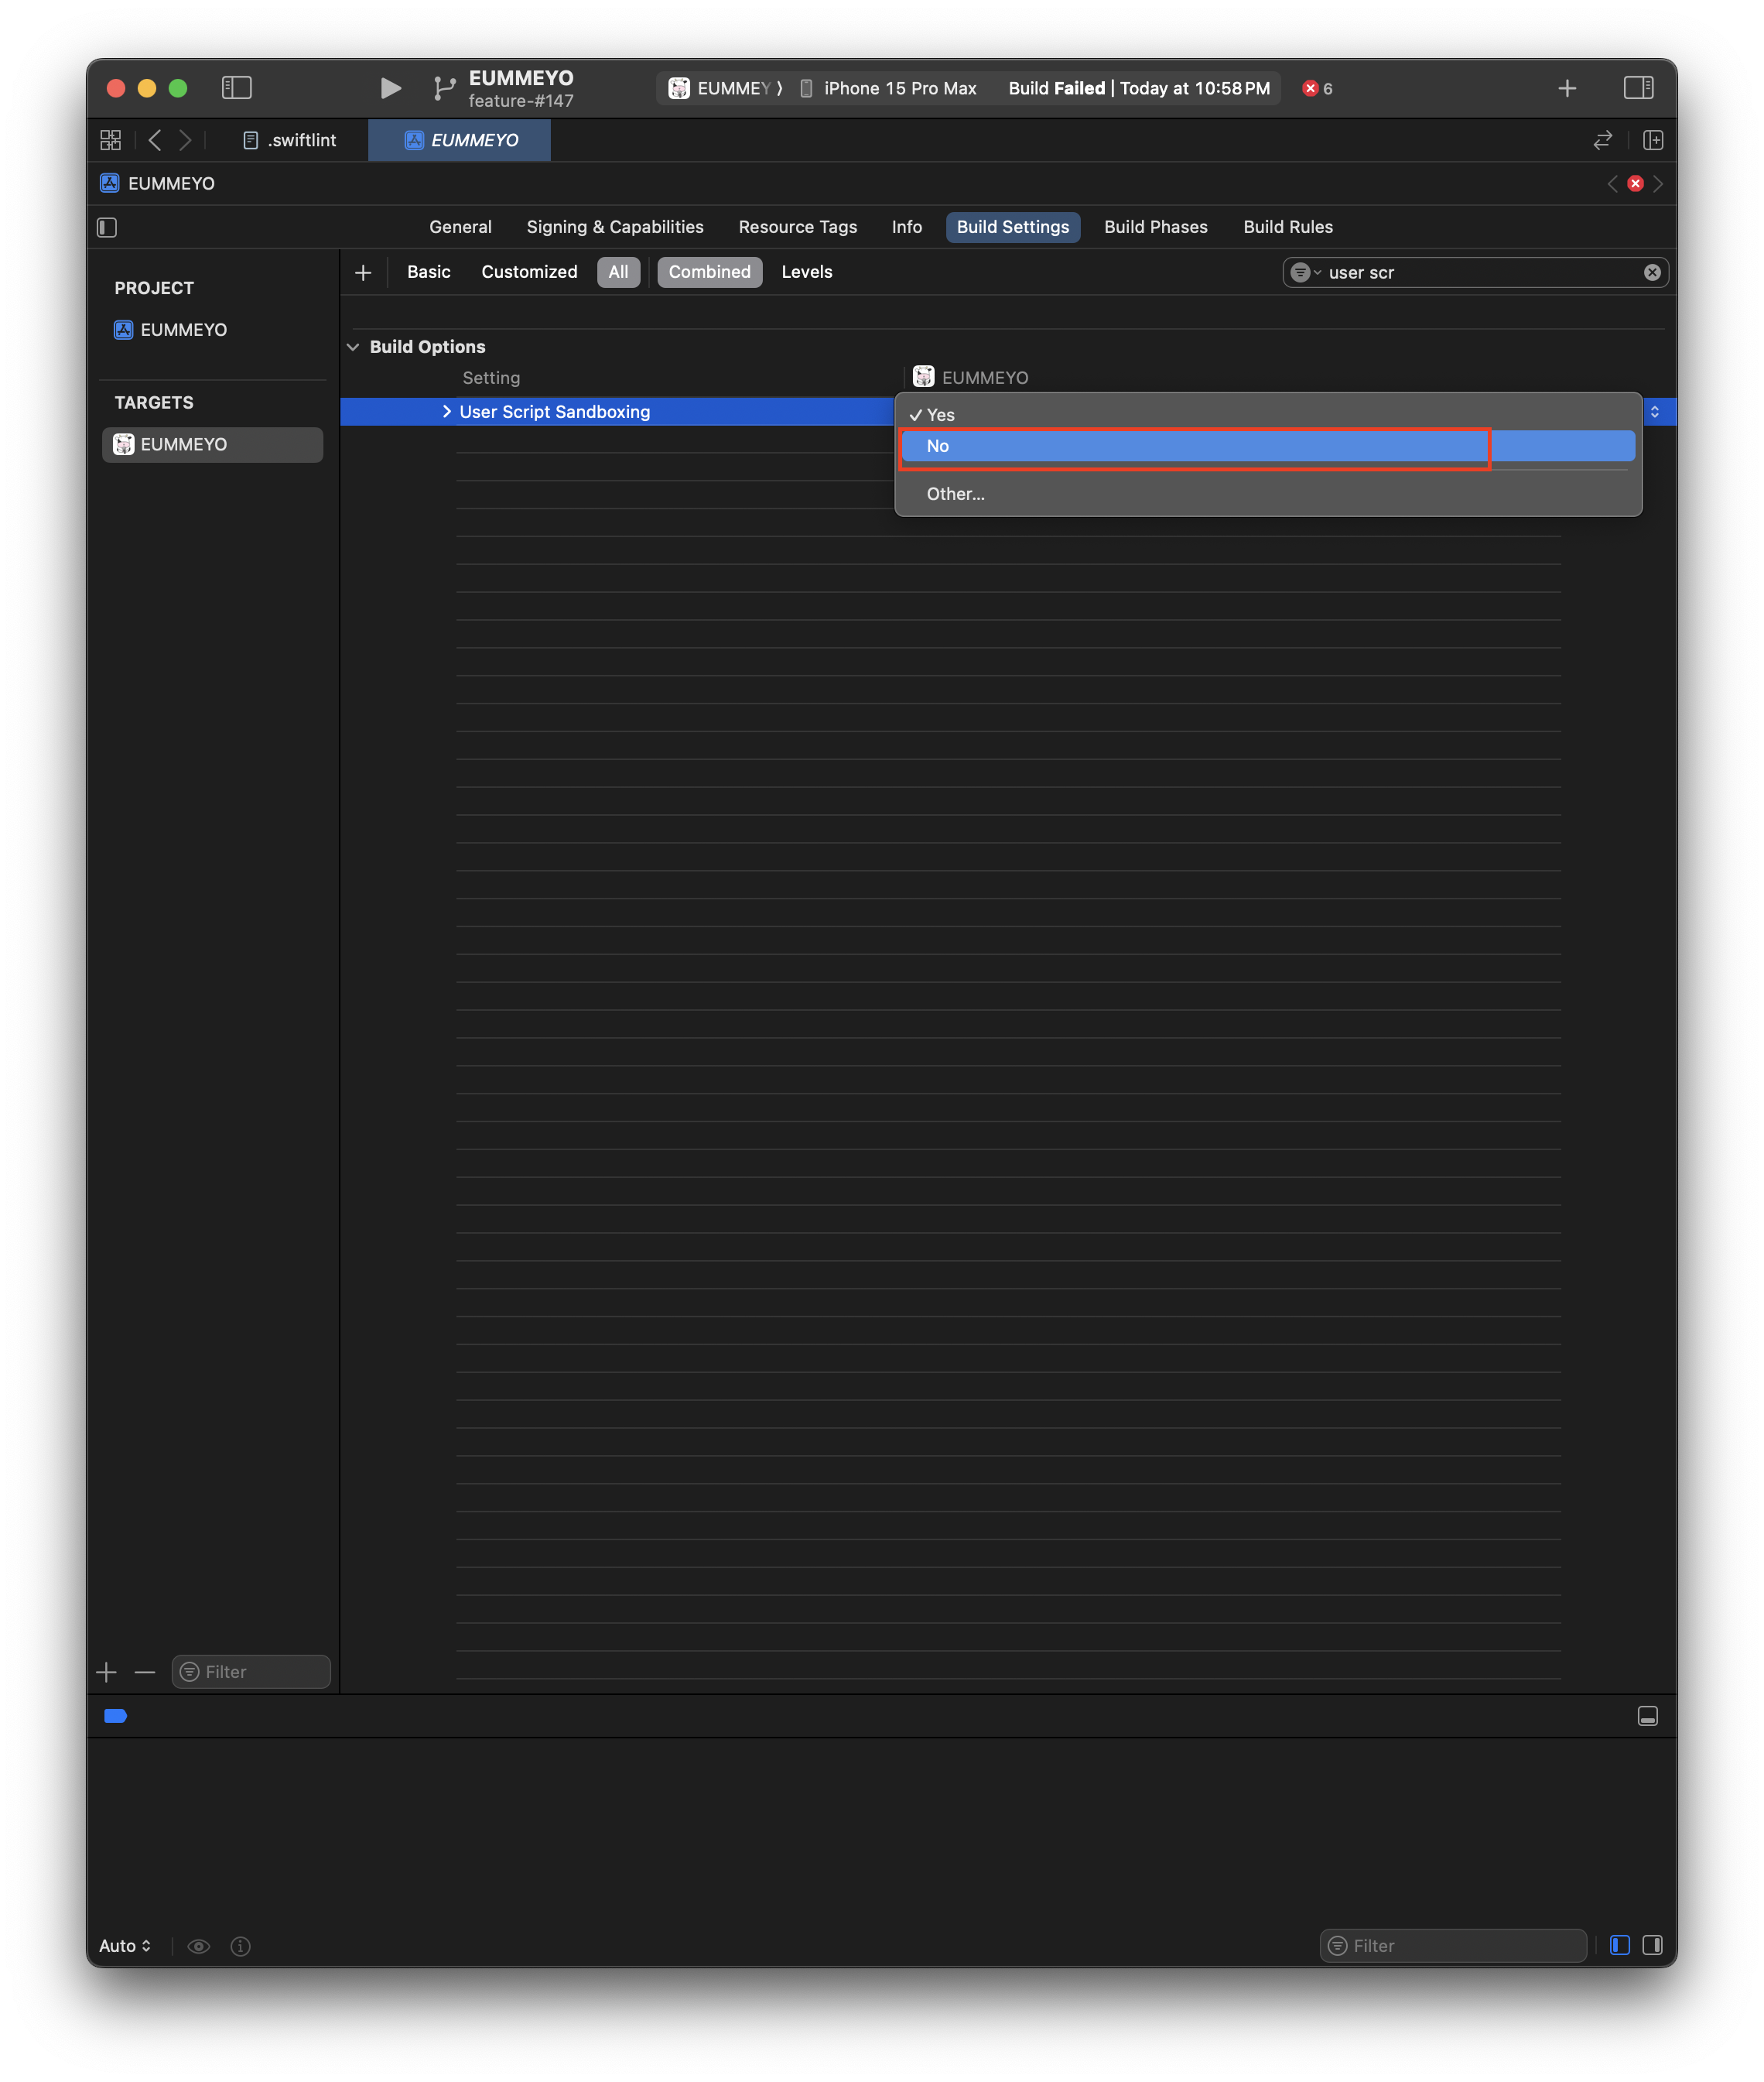
Task: Show the variables view pane toggle
Action: coord(1620,1945)
